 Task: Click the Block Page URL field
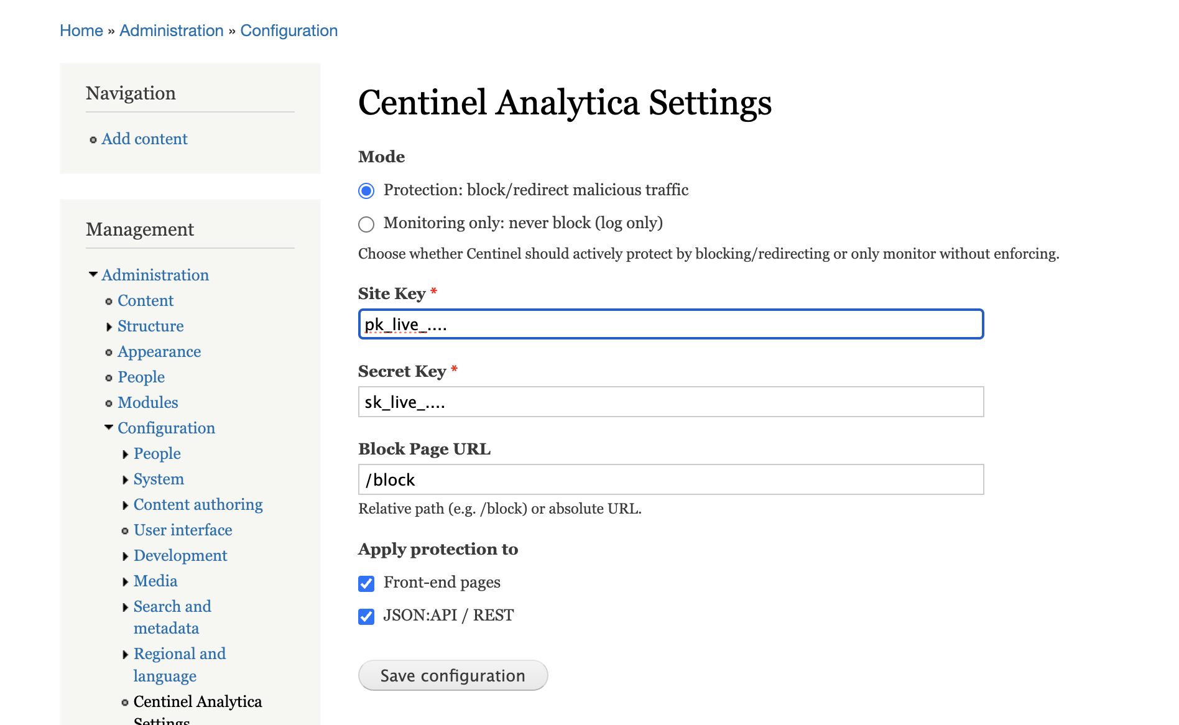tap(670, 479)
